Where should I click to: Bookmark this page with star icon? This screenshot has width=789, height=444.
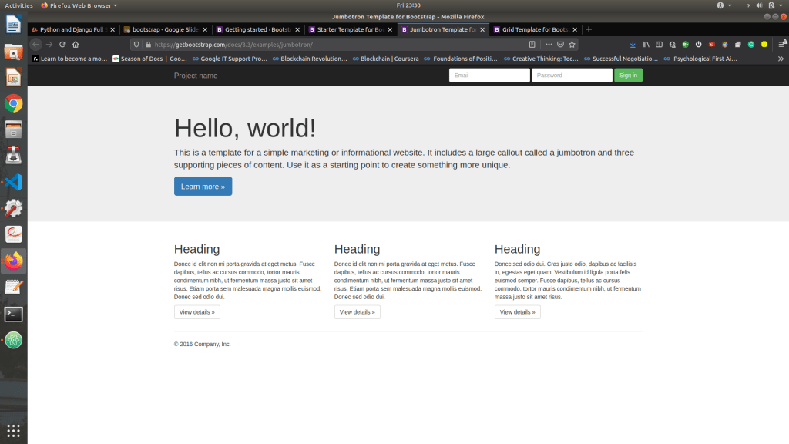point(572,45)
